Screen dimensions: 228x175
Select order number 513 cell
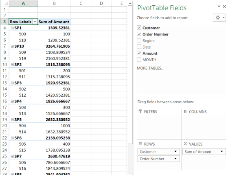point(23,113)
